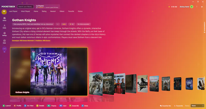Screen dimensions: 206x109
Task: Sort by Last Played
Action: (13, 11)
